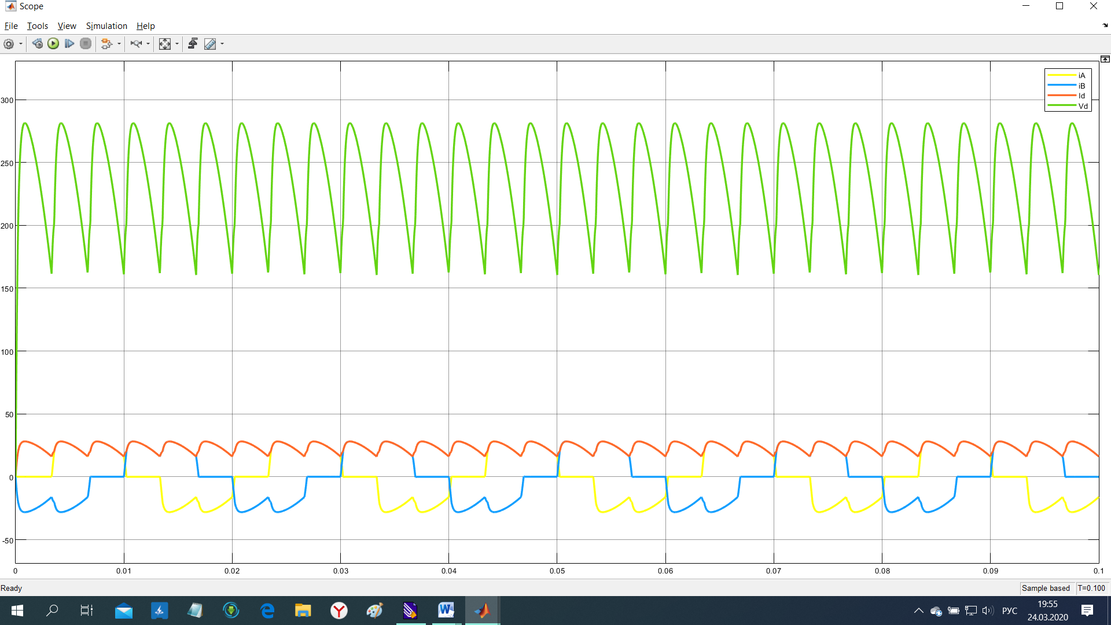This screenshot has width=1111, height=625.
Task: Open the Simulation menu
Action: point(106,26)
